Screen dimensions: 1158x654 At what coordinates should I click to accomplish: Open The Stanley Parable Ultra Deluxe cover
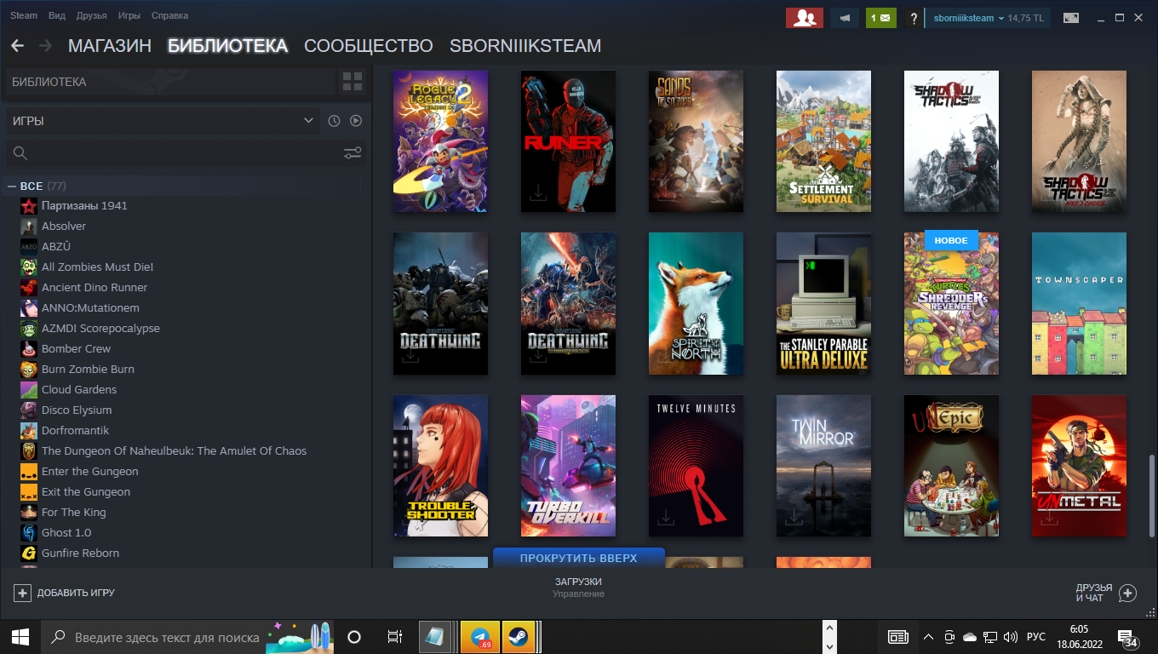pos(823,303)
